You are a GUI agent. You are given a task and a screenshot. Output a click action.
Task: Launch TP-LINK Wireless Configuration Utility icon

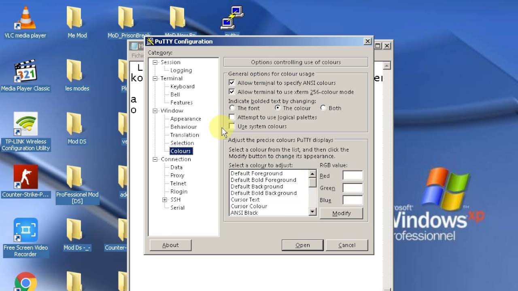25,132
